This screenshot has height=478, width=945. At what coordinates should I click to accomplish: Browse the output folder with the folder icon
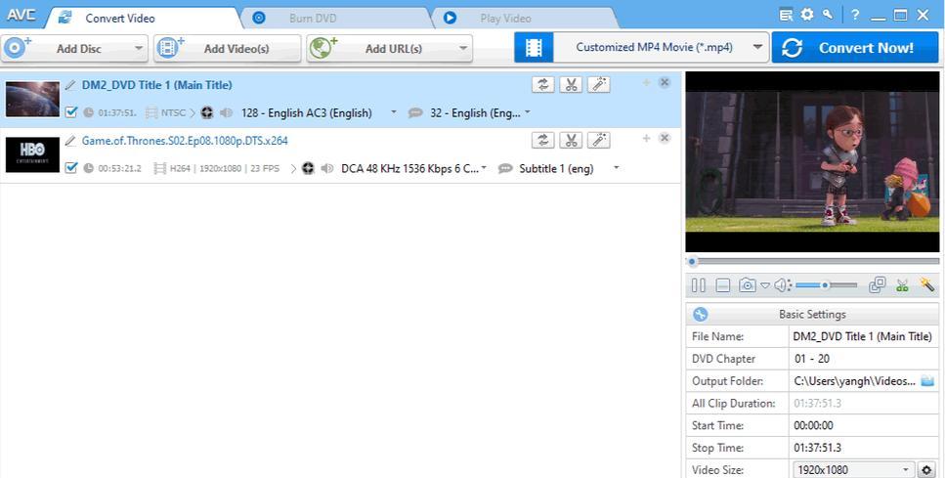pos(926,381)
